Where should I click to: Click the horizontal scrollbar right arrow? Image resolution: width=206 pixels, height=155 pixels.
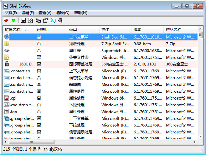pos(195,142)
